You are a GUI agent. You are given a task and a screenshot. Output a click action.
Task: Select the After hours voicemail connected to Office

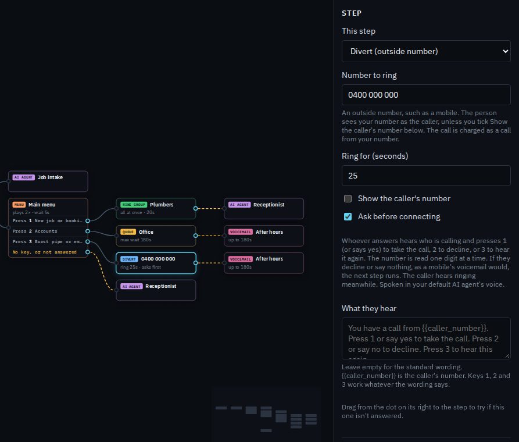[x=264, y=236]
